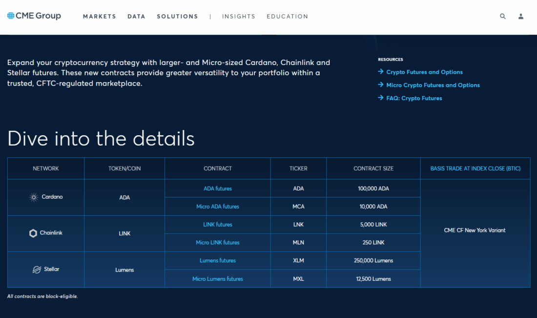Click the LINK token/coin cell

click(x=124, y=233)
